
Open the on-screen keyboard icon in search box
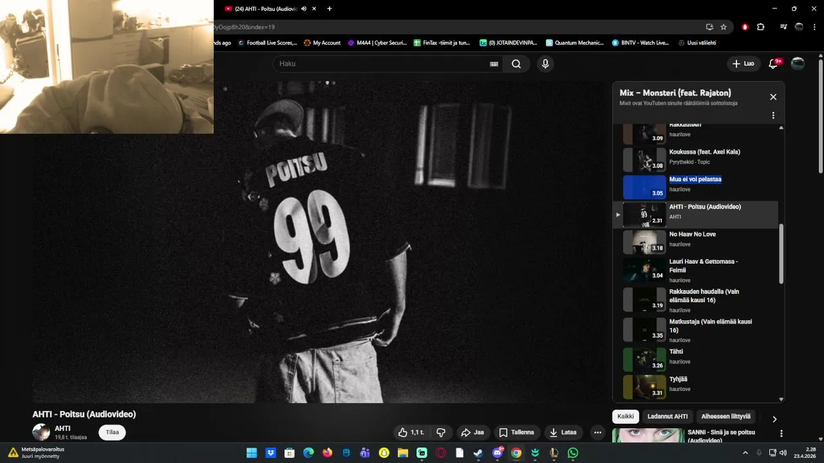[494, 64]
